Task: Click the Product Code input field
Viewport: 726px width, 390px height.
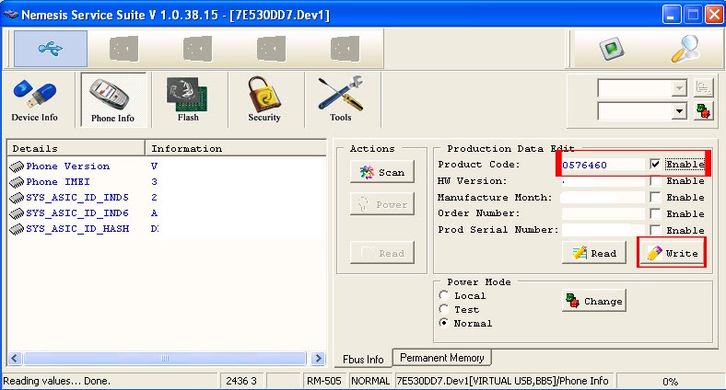Action: coord(603,165)
